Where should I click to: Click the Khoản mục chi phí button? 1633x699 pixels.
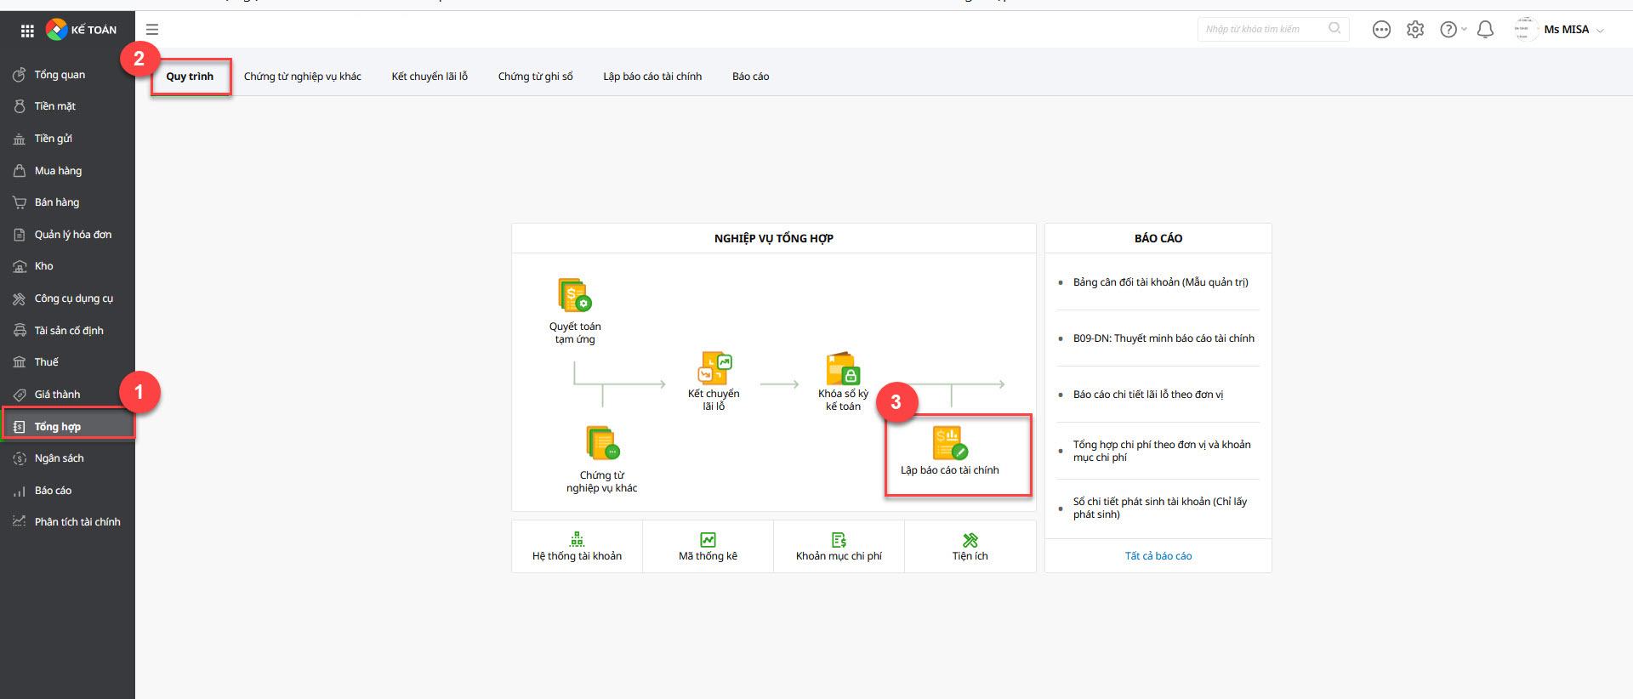pyautogui.click(x=839, y=547)
